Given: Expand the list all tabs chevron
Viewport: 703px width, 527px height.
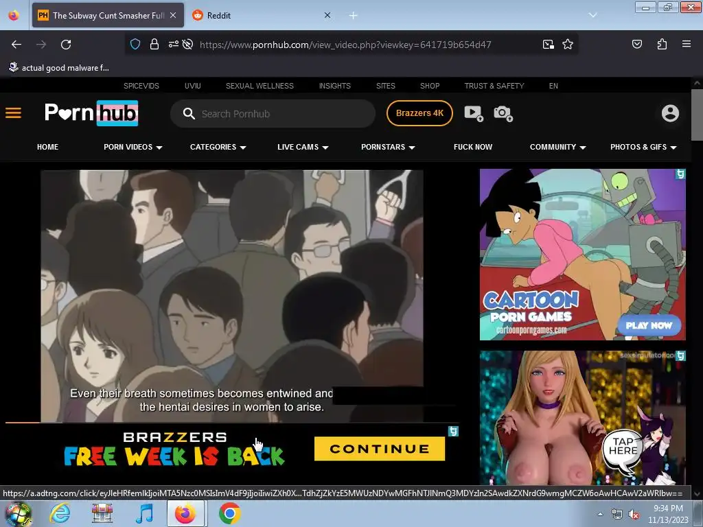Looking at the screenshot, I should (592, 15).
